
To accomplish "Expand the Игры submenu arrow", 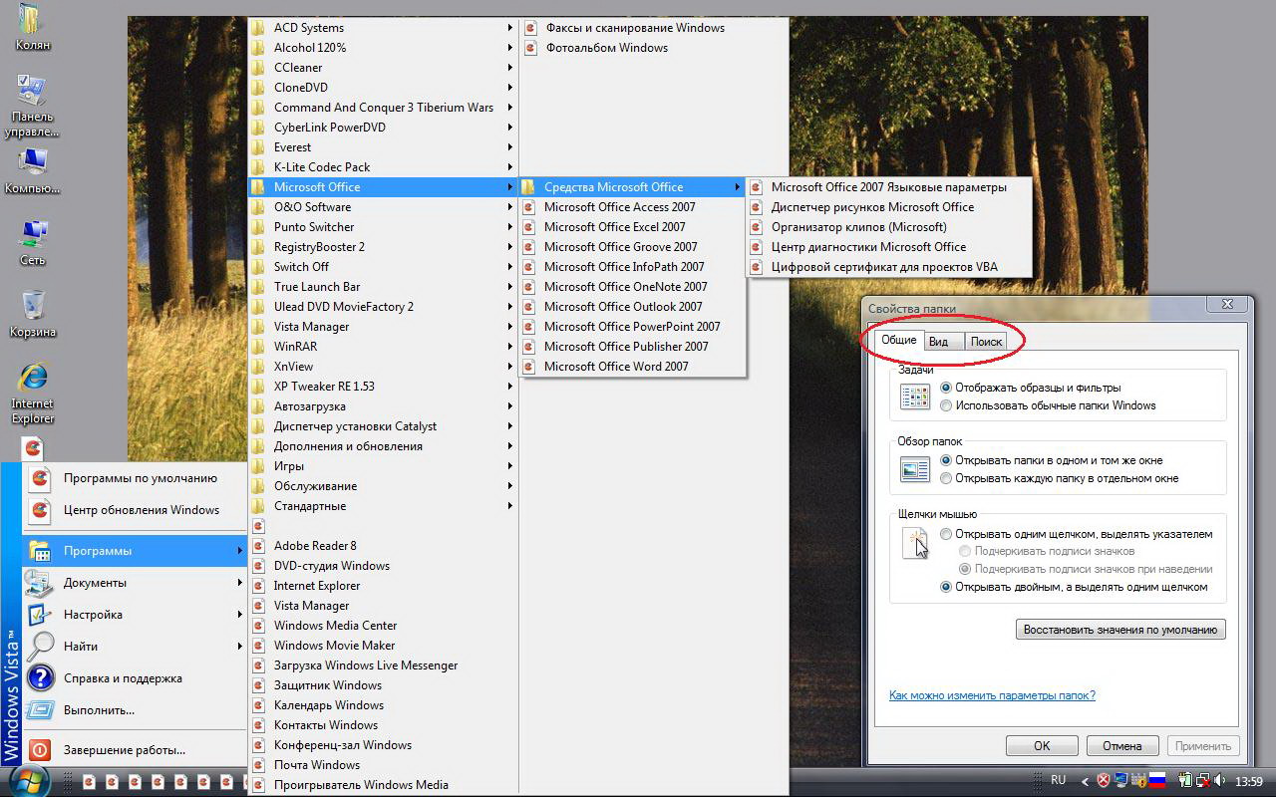I will [510, 466].
